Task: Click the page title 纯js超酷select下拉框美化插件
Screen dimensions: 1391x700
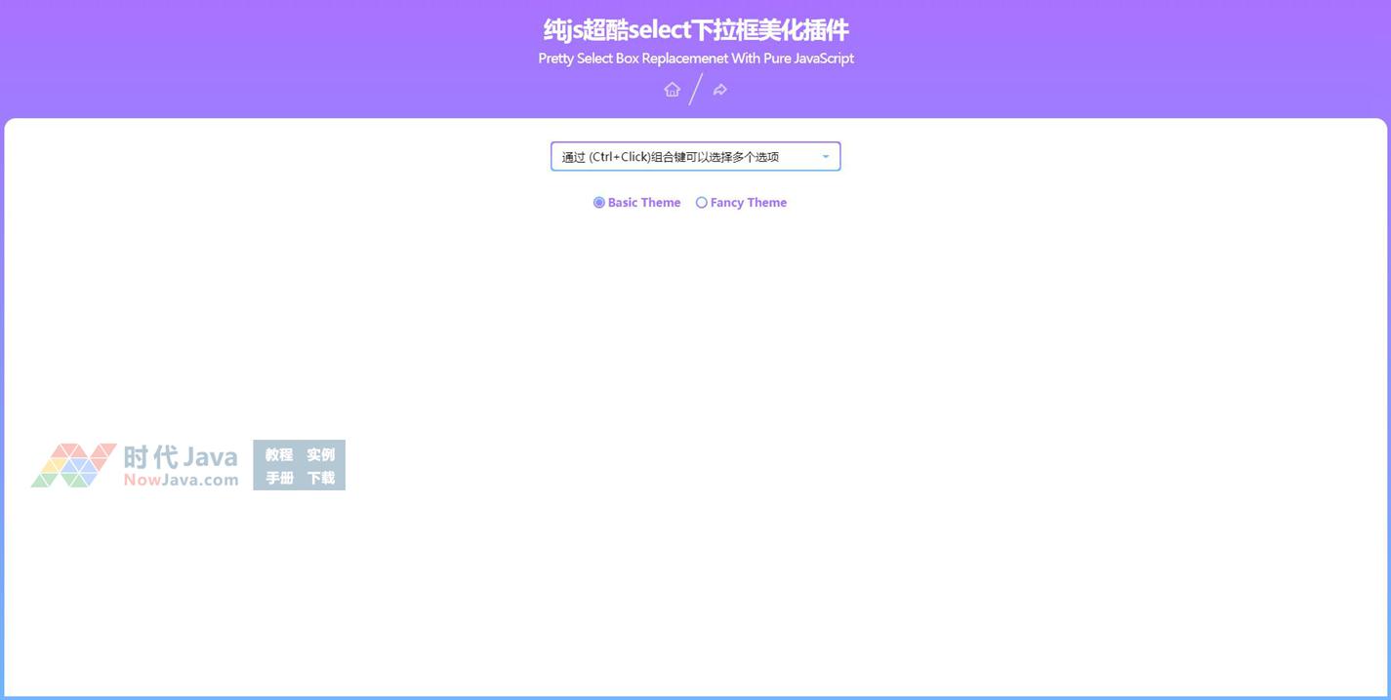Action: coord(695,30)
